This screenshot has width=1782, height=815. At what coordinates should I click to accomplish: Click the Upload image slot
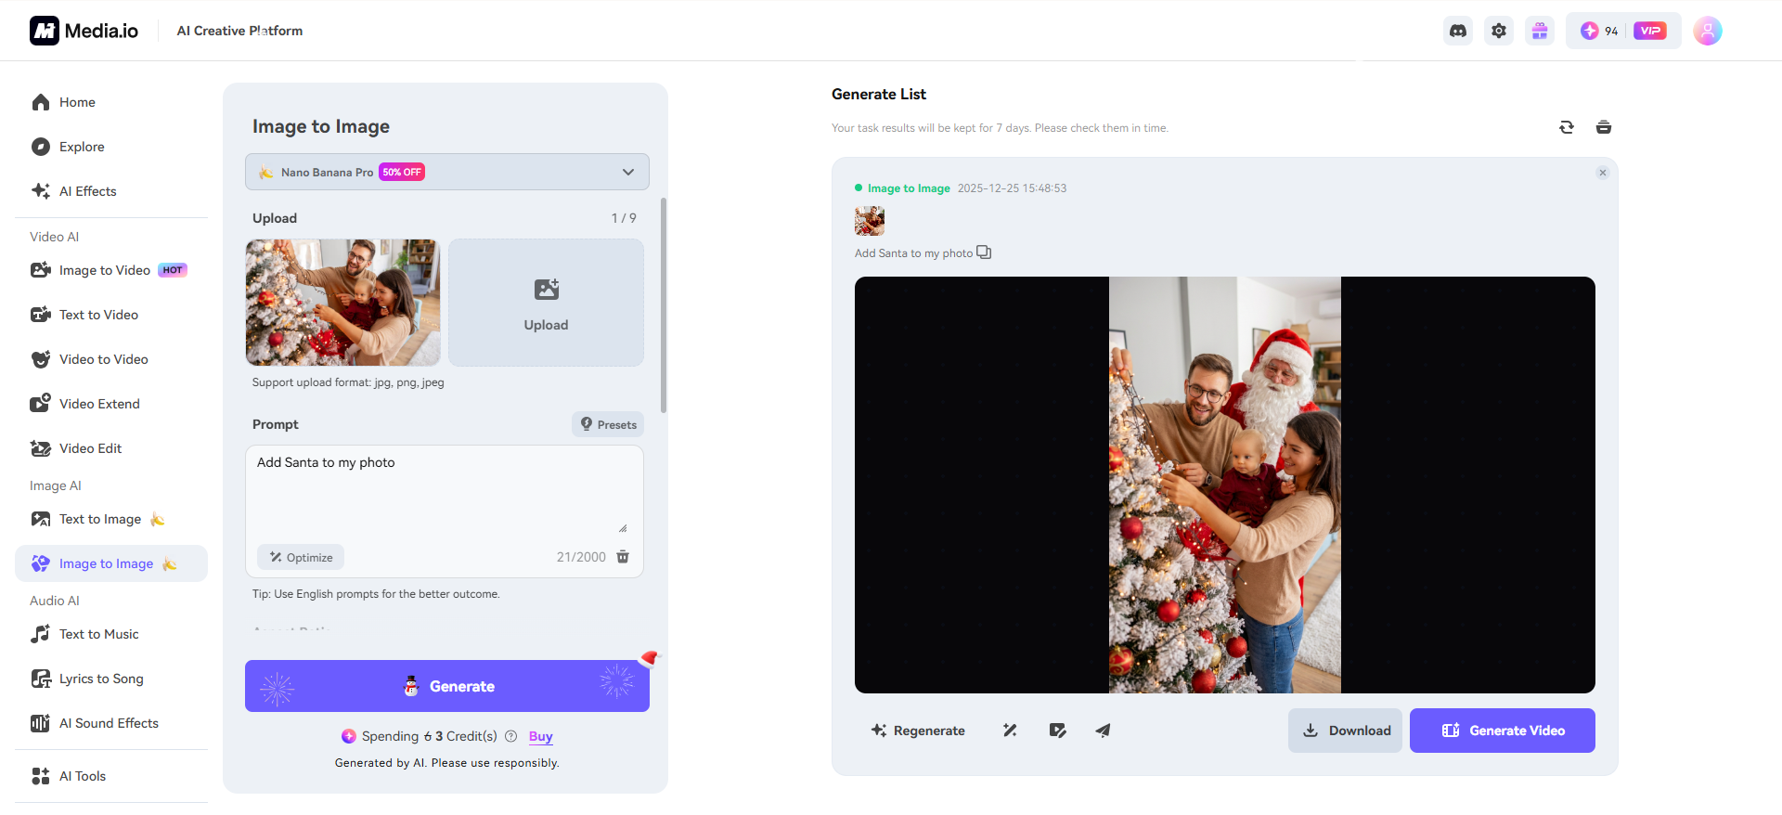(x=546, y=303)
